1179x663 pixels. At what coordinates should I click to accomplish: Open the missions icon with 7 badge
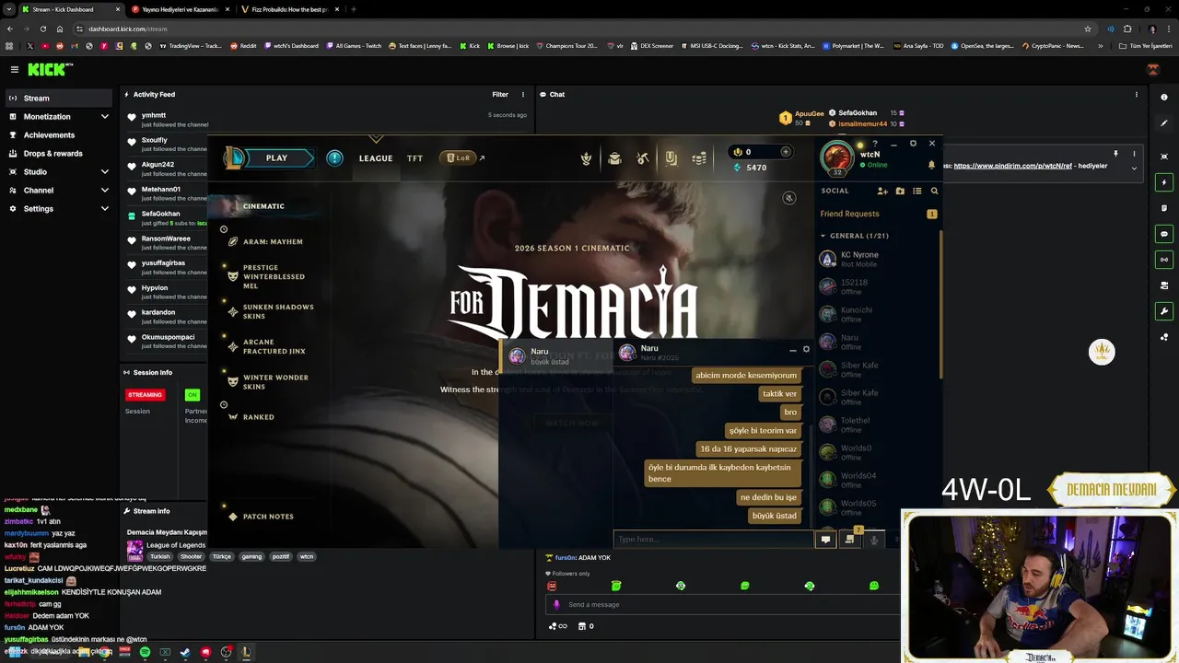click(x=850, y=539)
